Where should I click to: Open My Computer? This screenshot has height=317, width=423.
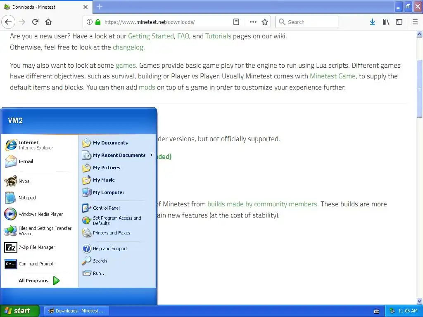pyautogui.click(x=118, y=192)
